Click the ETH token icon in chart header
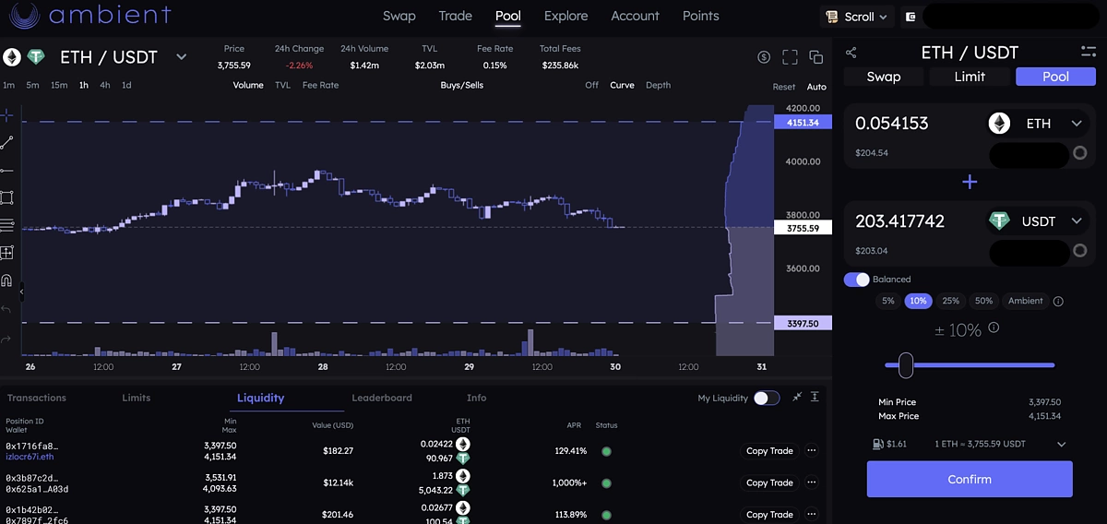Screen dimensions: 1107x524 click(x=12, y=57)
